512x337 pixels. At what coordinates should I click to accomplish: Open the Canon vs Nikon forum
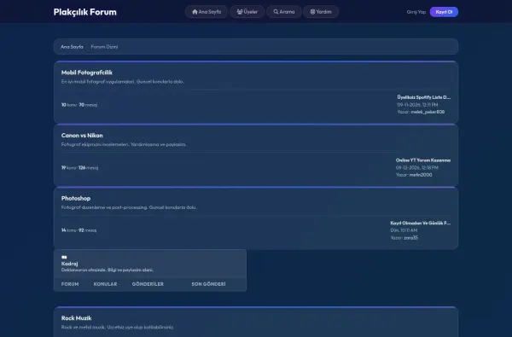[x=82, y=135]
